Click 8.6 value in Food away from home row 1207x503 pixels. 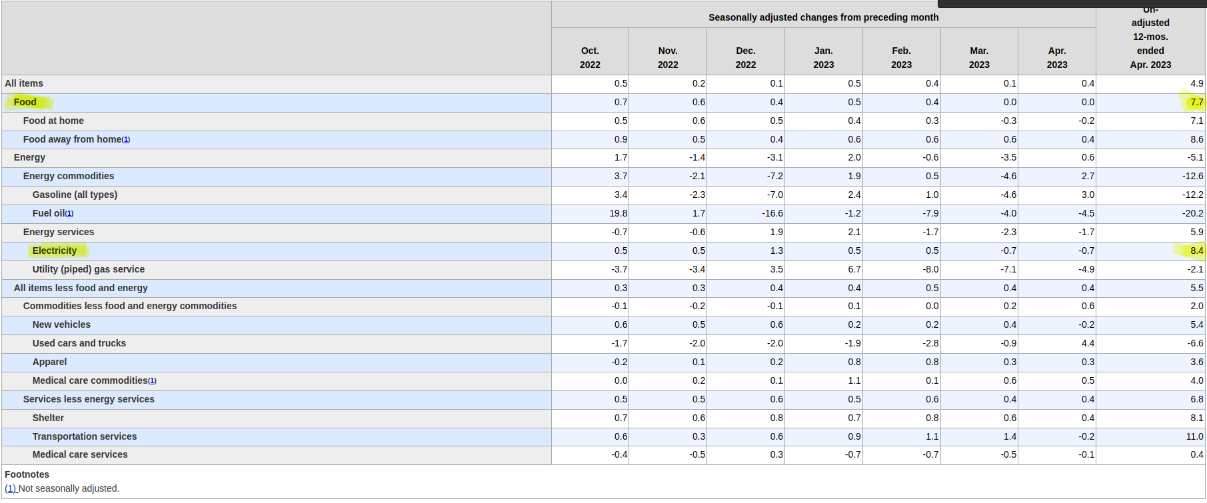tap(1197, 139)
